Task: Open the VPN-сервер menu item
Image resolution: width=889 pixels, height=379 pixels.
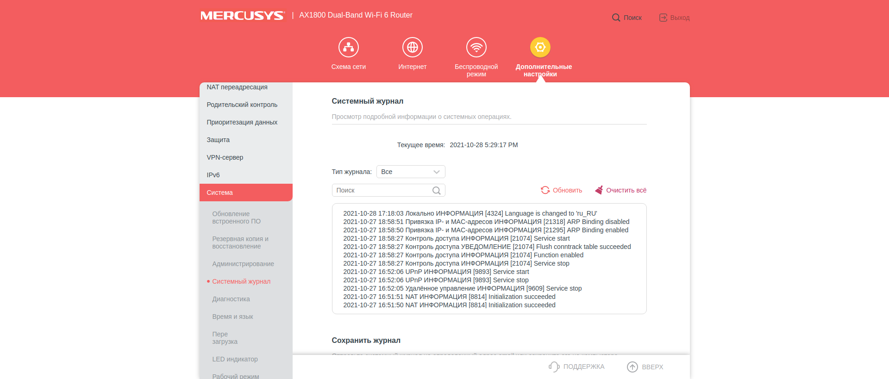Action: pos(246,157)
